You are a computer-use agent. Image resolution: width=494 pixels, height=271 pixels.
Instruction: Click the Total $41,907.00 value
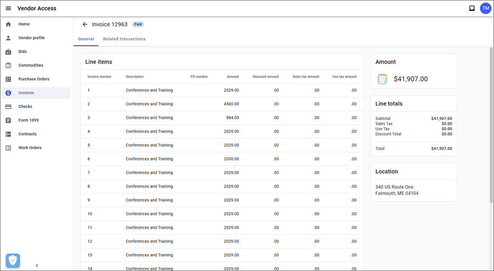click(441, 148)
